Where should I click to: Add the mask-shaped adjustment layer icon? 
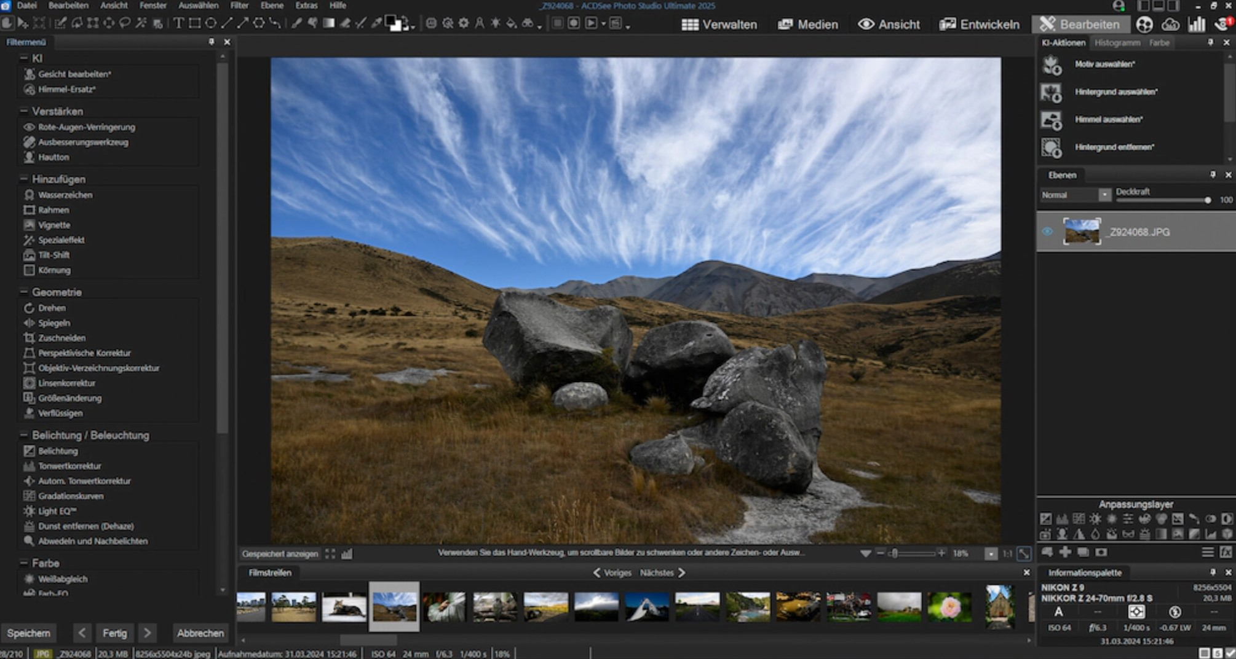click(1128, 534)
